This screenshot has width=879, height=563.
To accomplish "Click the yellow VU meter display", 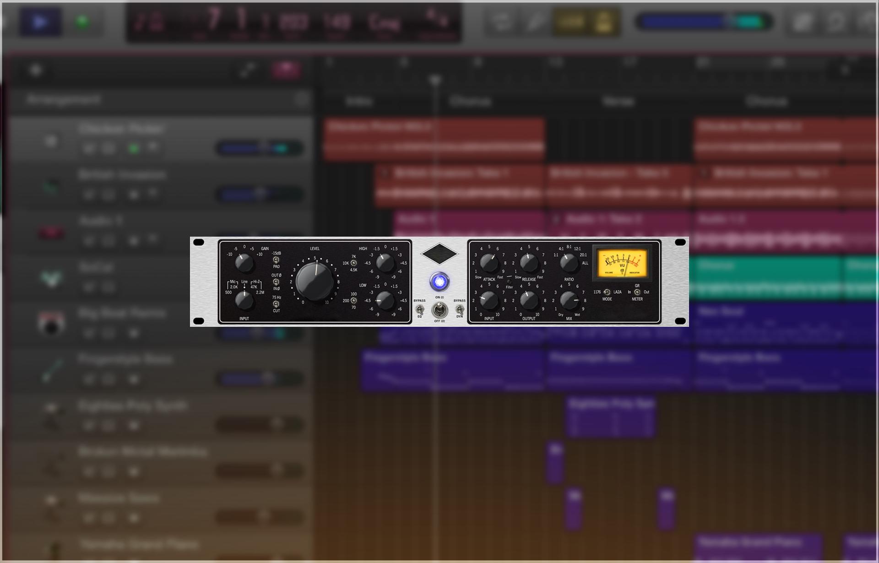I will 622,263.
